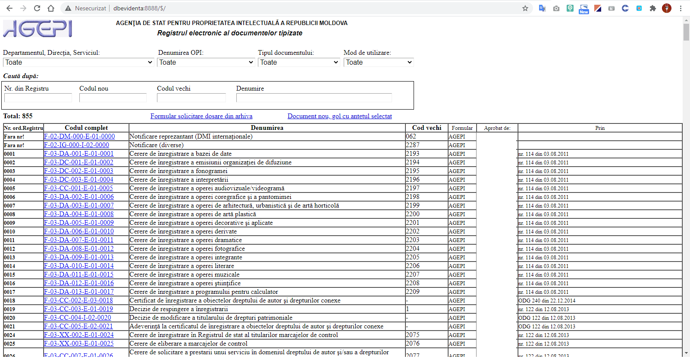The image size is (690, 359).
Task: Click the browser address bar URL
Action: [x=139, y=8]
